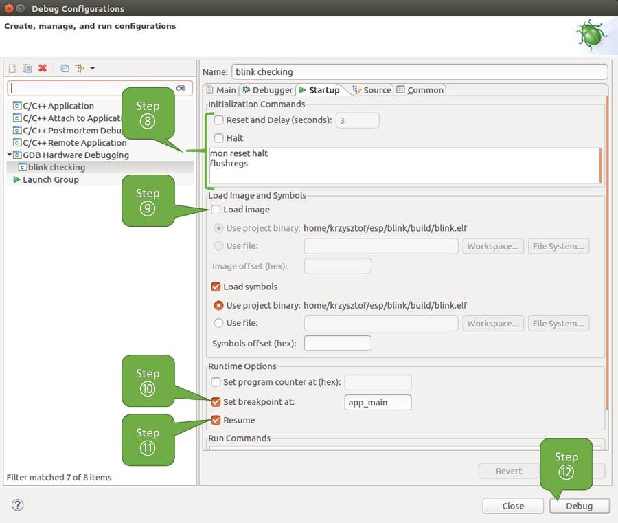
Task: Enable the Reset and Delay checkbox
Action: [x=219, y=120]
